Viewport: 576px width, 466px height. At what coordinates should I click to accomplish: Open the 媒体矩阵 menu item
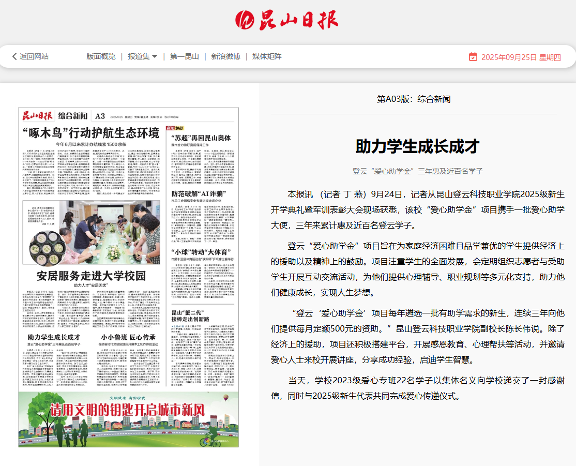[x=267, y=57]
